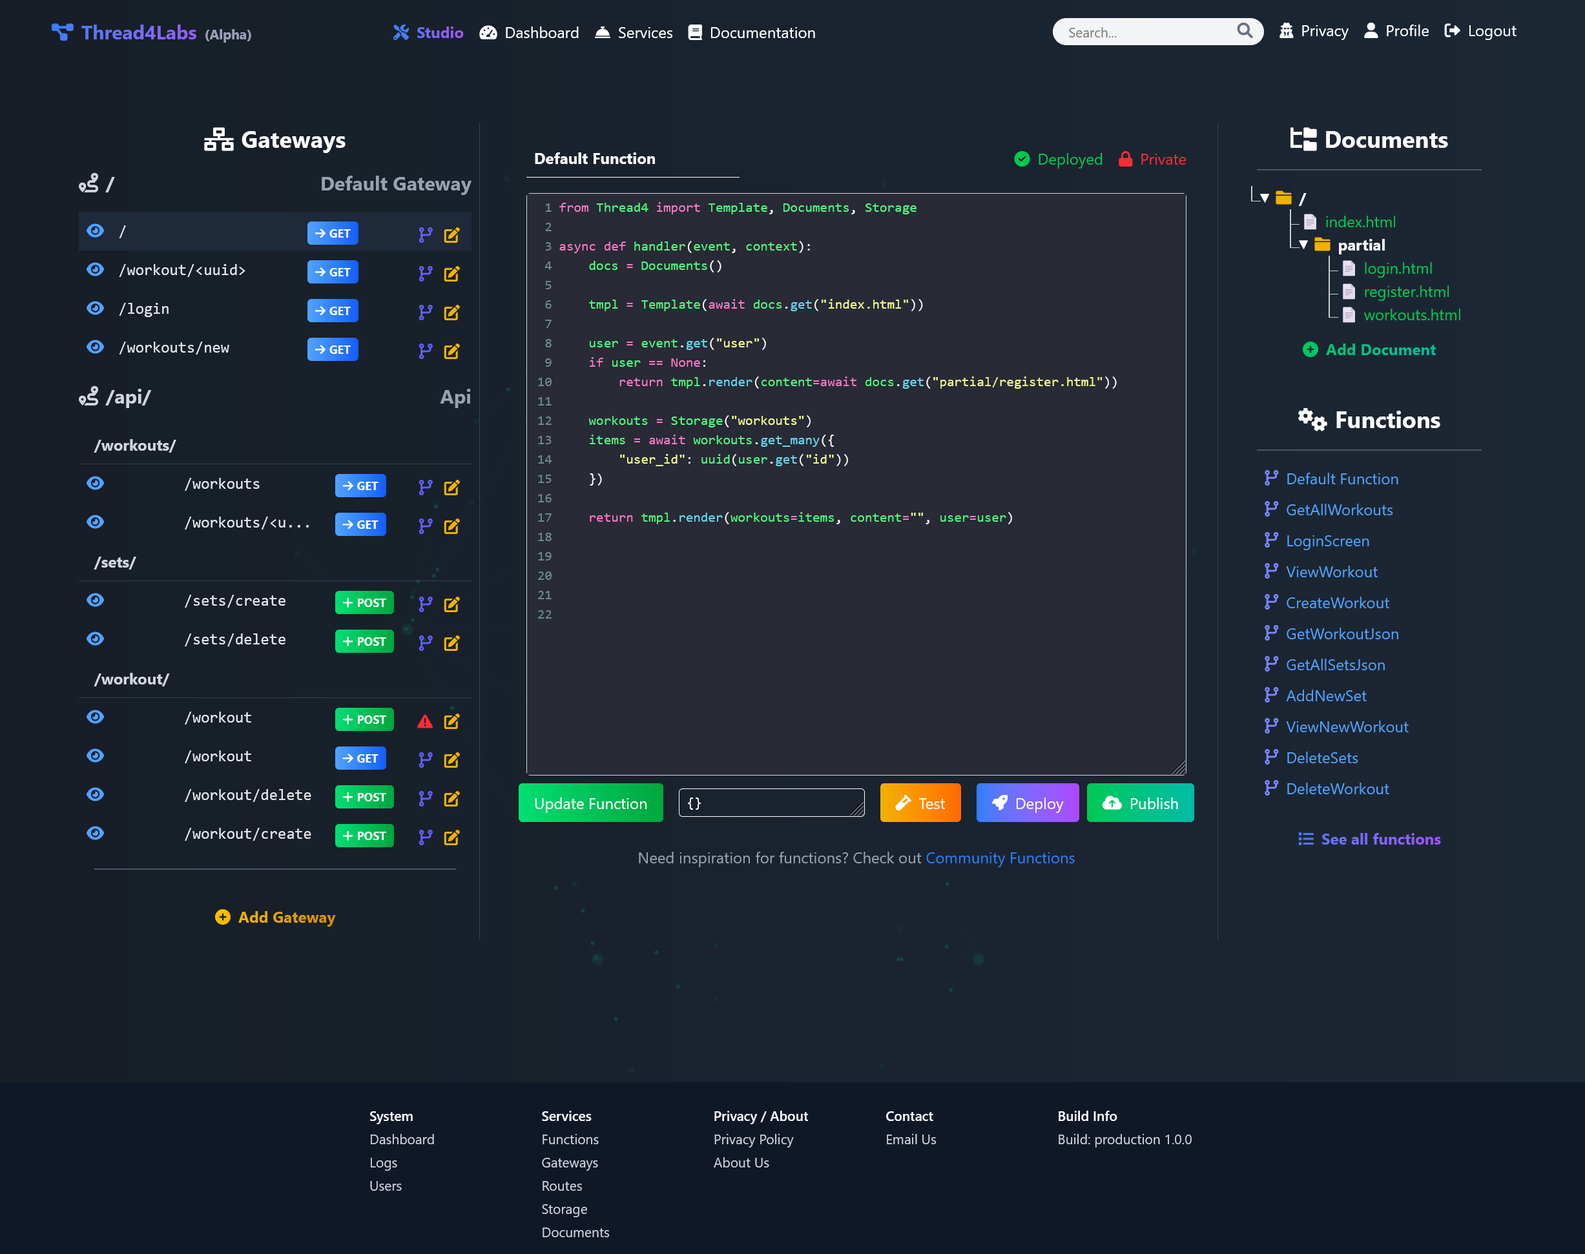The image size is (1585, 1254).
Task: Open Privacy in the top bar
Action: click(x=1313, y=31)
